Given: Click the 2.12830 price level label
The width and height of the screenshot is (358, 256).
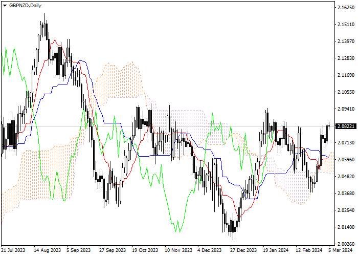Looking at the screenshot, I should [x=346, y=58].
